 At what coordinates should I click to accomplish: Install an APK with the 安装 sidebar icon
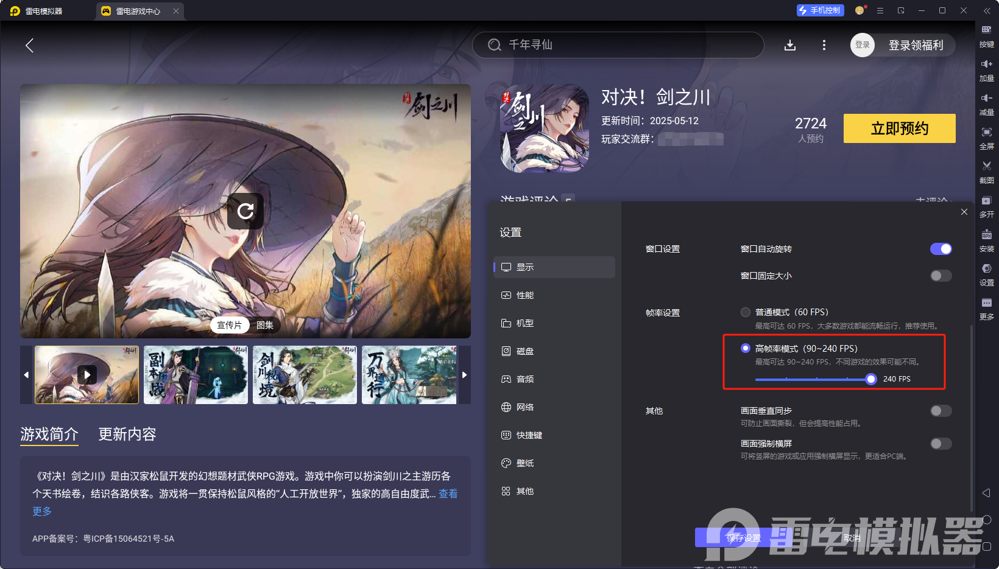pyautogui.click(x=987, y=240)
